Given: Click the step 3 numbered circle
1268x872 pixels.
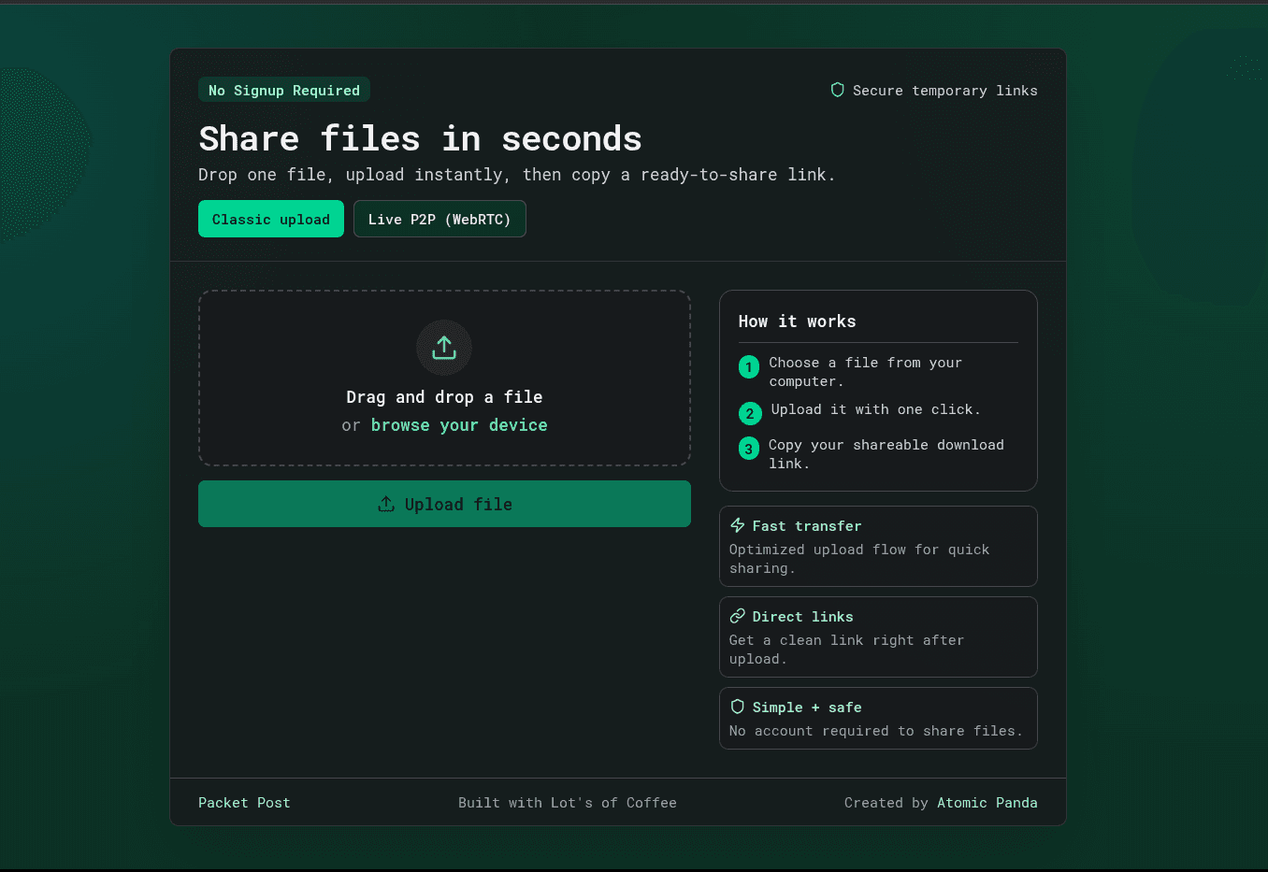Looking at the screenshot, I should pyautogui.click(x=749, y=449).
